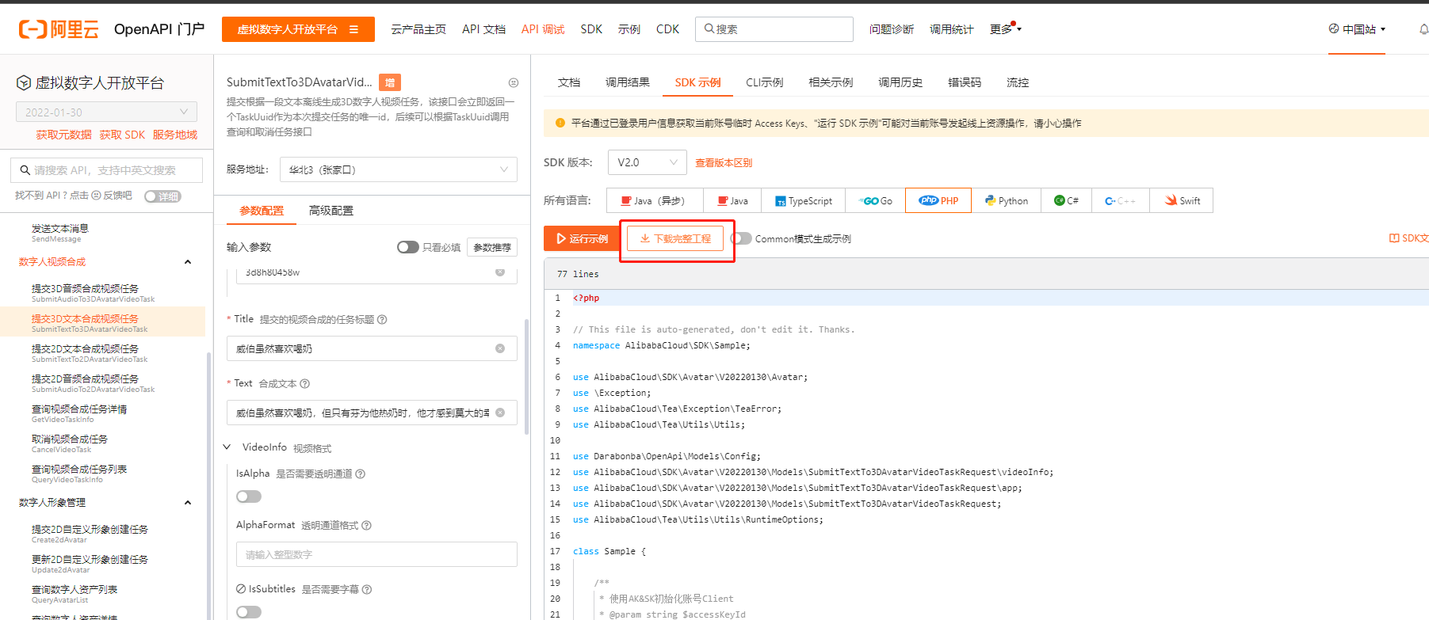Select the C# language option

click(1067, 200)
